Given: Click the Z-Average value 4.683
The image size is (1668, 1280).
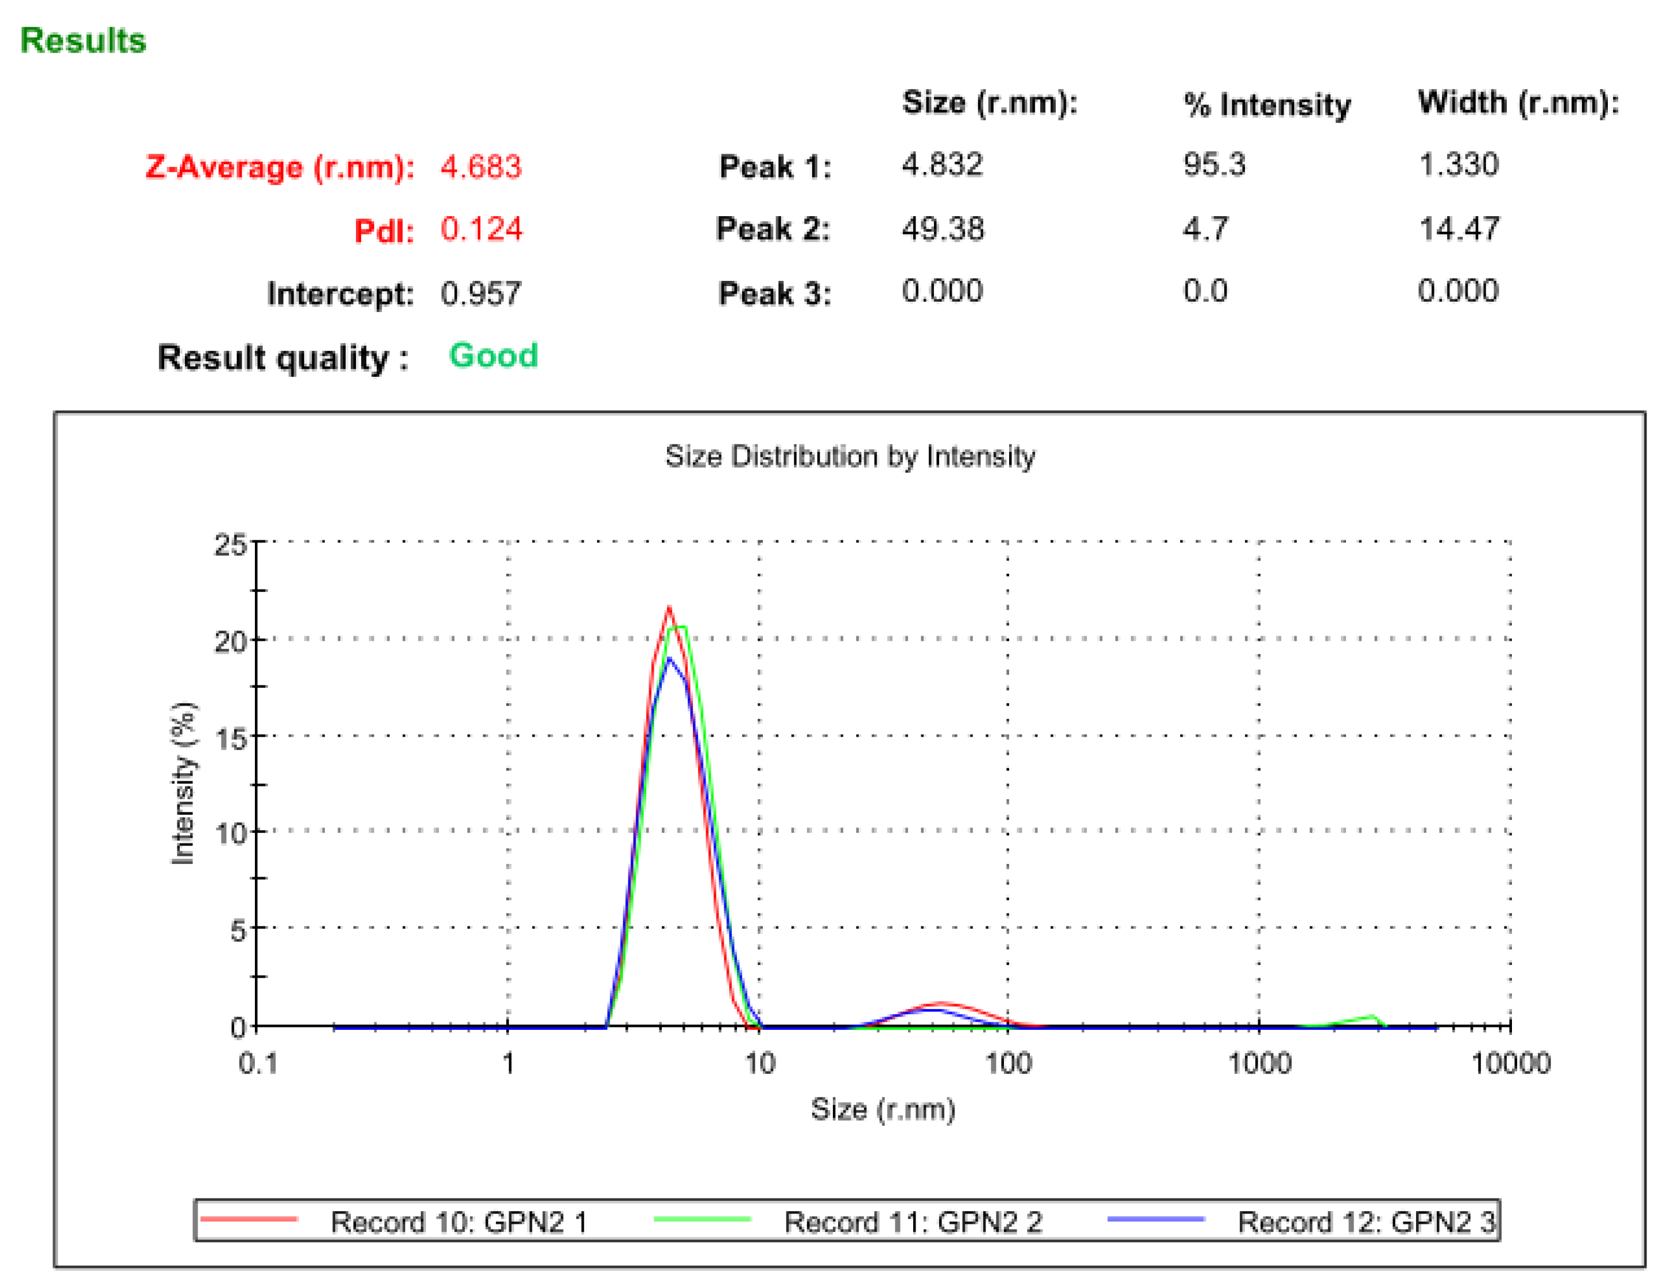Looking at the screenshot, I should click(481, 167).
